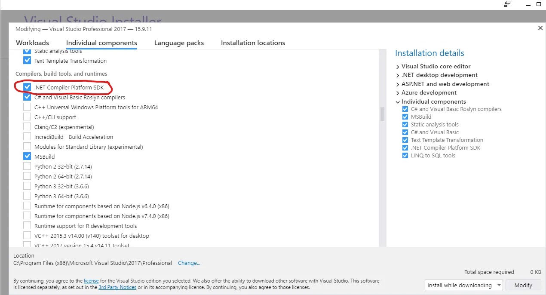This screenshot has width=546, height=295.
Task: Check C++ Universal Windows Platform tools for ARM64
Action: coord(27,107)
